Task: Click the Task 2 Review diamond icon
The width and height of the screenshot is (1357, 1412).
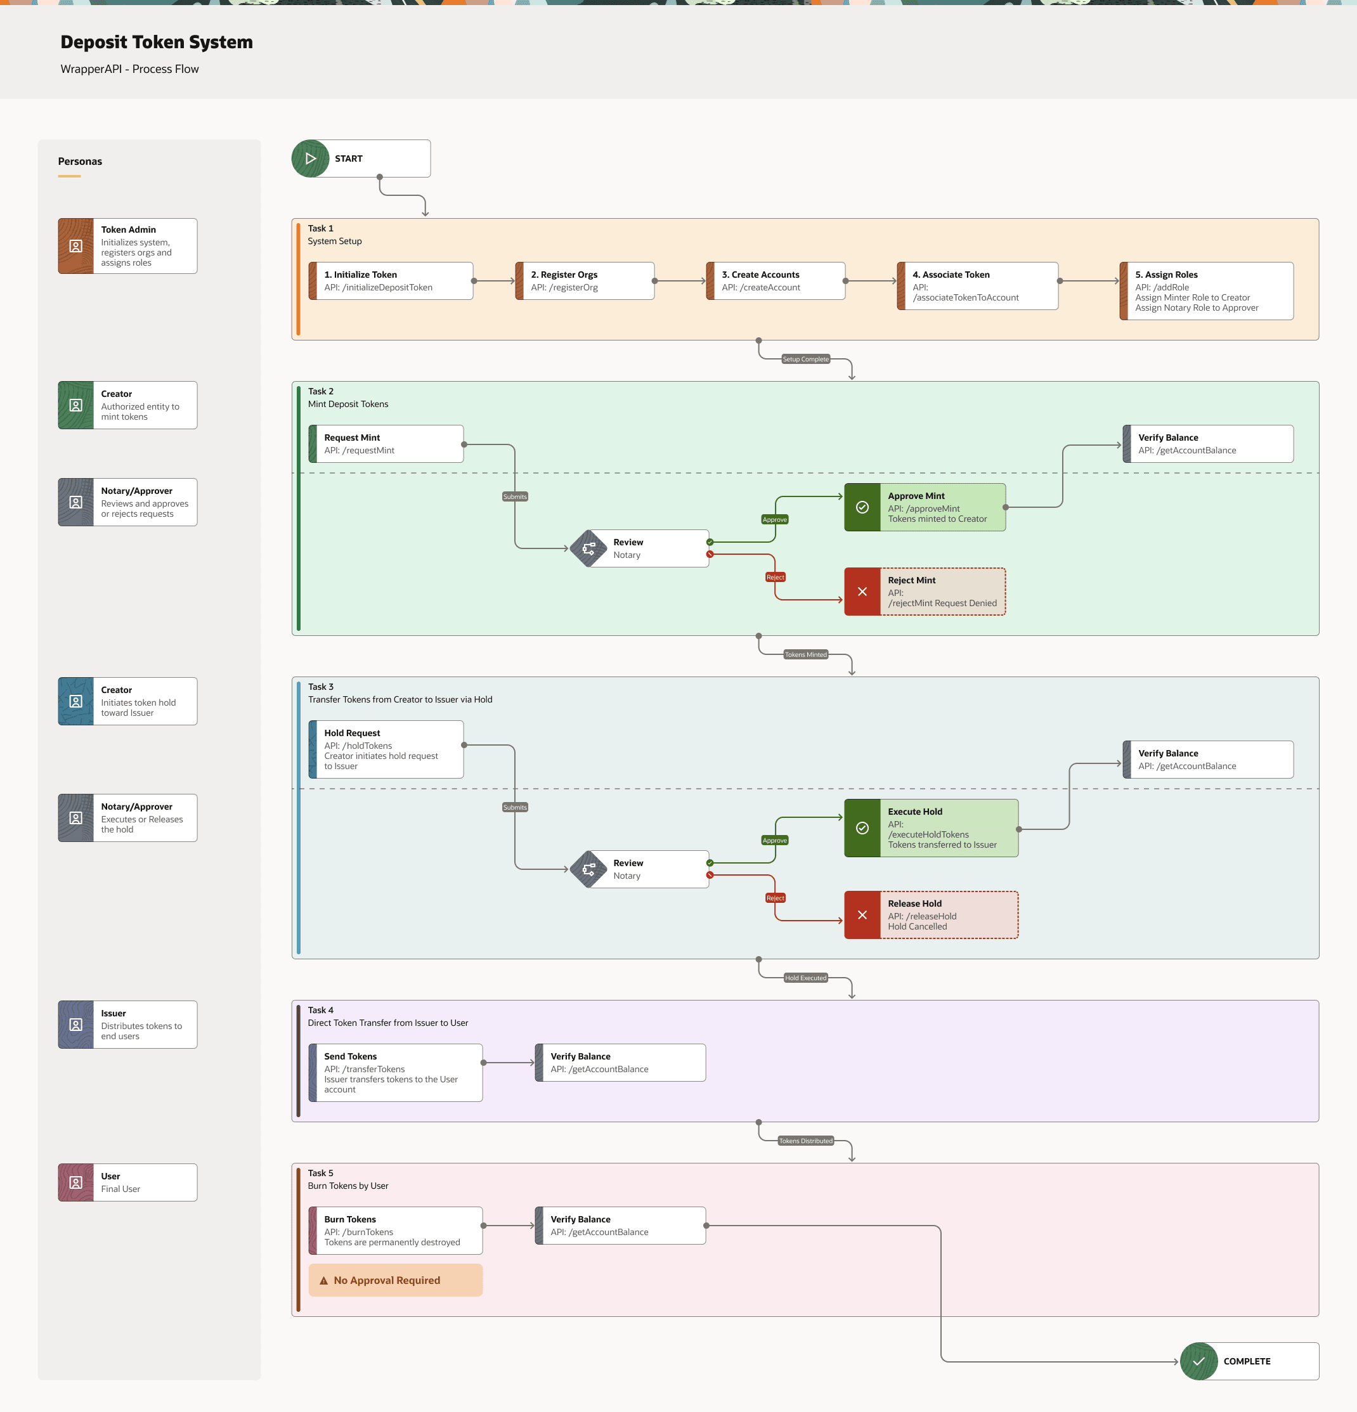Action: (589, 549)
